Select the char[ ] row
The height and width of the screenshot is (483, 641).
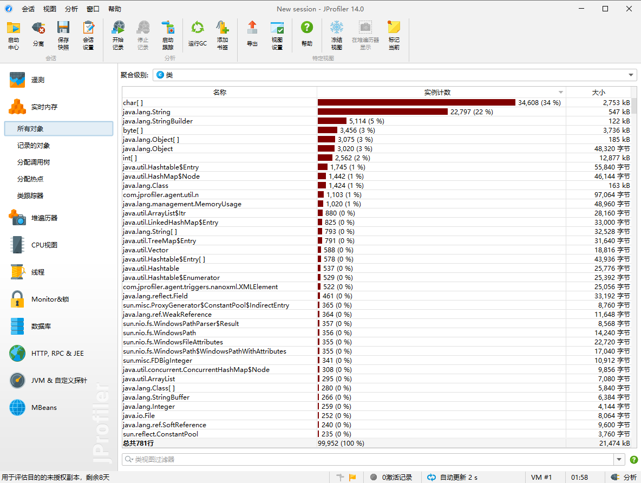pos(376,103)
